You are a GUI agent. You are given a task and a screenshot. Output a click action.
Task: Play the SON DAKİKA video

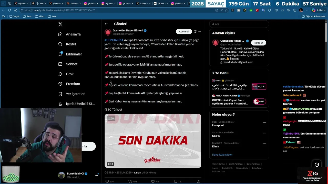(153, 141)
